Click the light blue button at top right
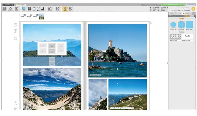The width and height of the screenshot is (197, 116). pos(191,5)
